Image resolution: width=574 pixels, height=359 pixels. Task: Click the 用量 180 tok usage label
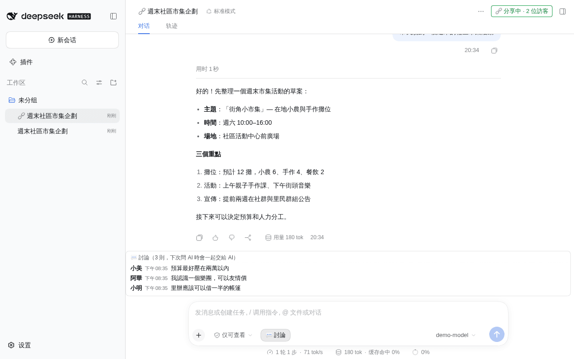[x=284, y=237]
